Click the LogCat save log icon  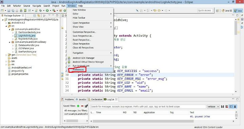(223, 106)
